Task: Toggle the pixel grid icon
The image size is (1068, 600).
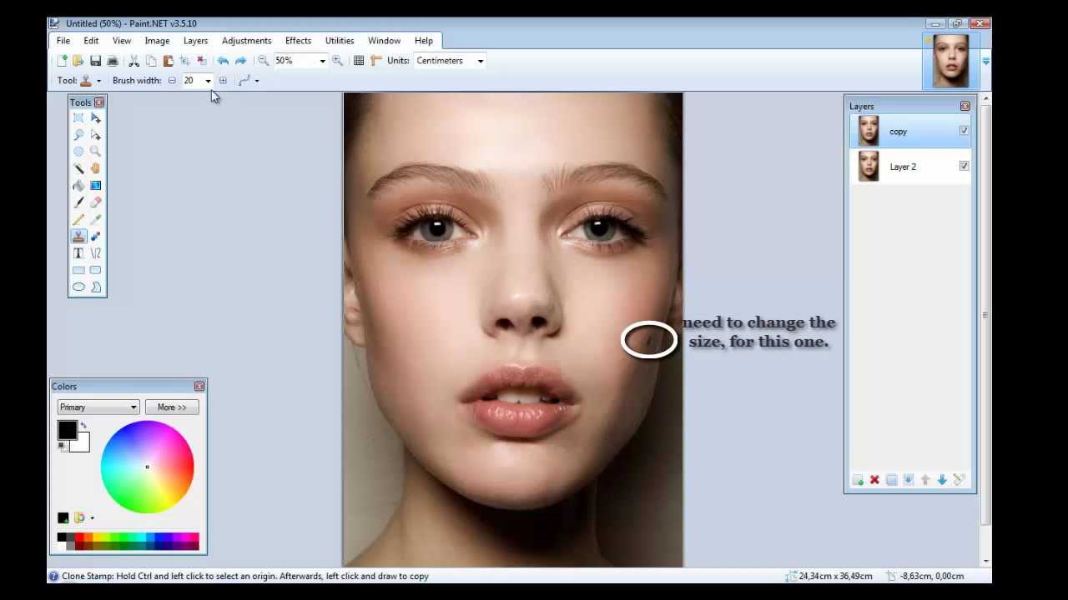Action: tap(359, 61)
